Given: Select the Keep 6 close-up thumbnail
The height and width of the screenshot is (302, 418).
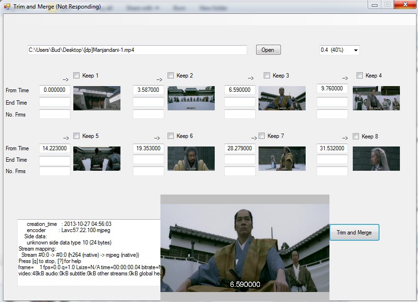Looking at the screenshot, I should [191, 158].
